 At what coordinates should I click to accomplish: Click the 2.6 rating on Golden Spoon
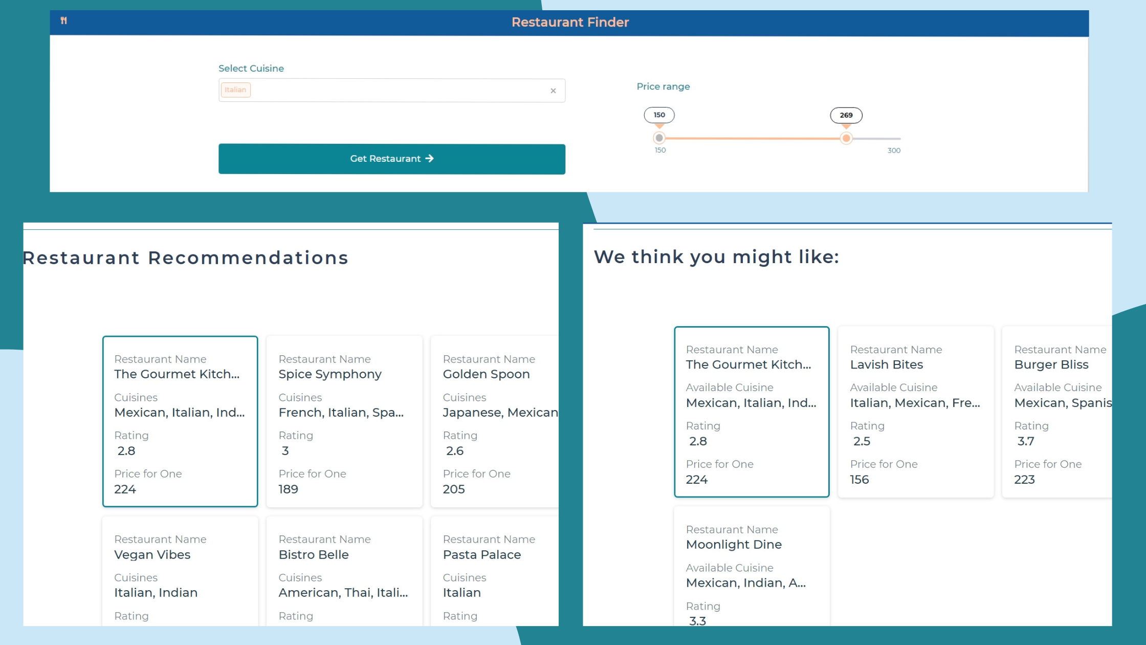(x=455, y=450)
